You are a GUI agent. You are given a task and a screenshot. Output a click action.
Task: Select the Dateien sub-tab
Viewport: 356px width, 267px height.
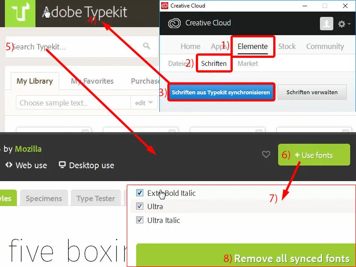179,63
